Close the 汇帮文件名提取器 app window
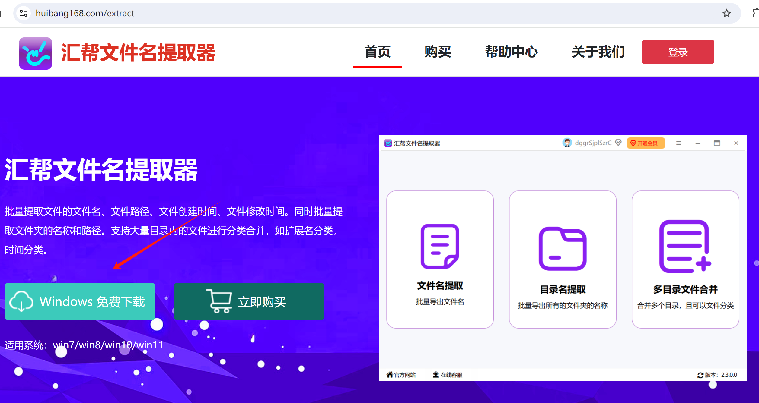 click(x=736, y=143)
